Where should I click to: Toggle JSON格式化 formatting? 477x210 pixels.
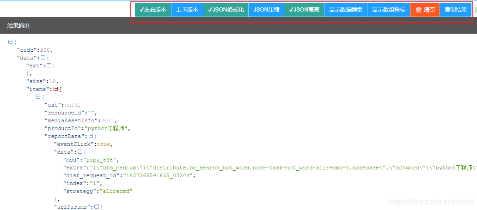[x=226, y=9]
